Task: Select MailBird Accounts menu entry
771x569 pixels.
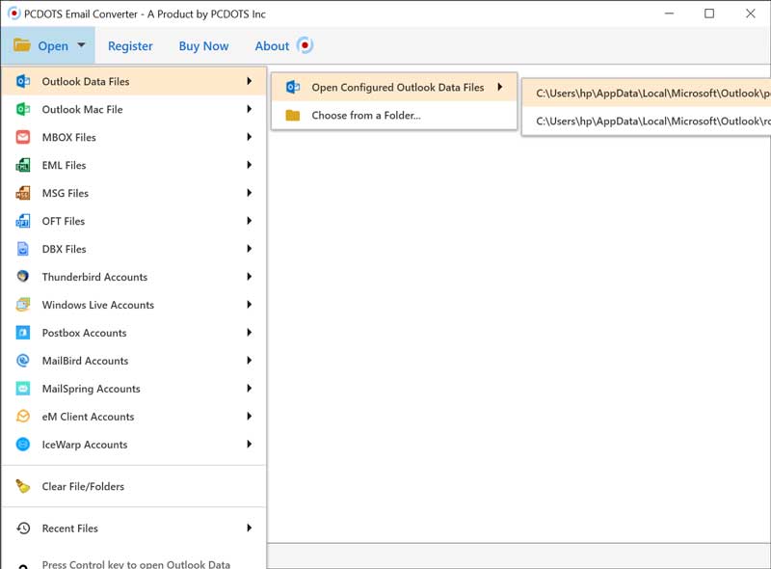Action: [x=134, y=361]
